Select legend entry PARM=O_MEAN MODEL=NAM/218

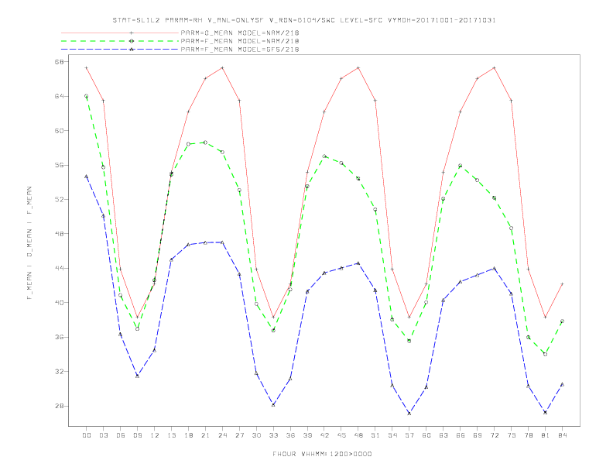(x=240, y=33)
